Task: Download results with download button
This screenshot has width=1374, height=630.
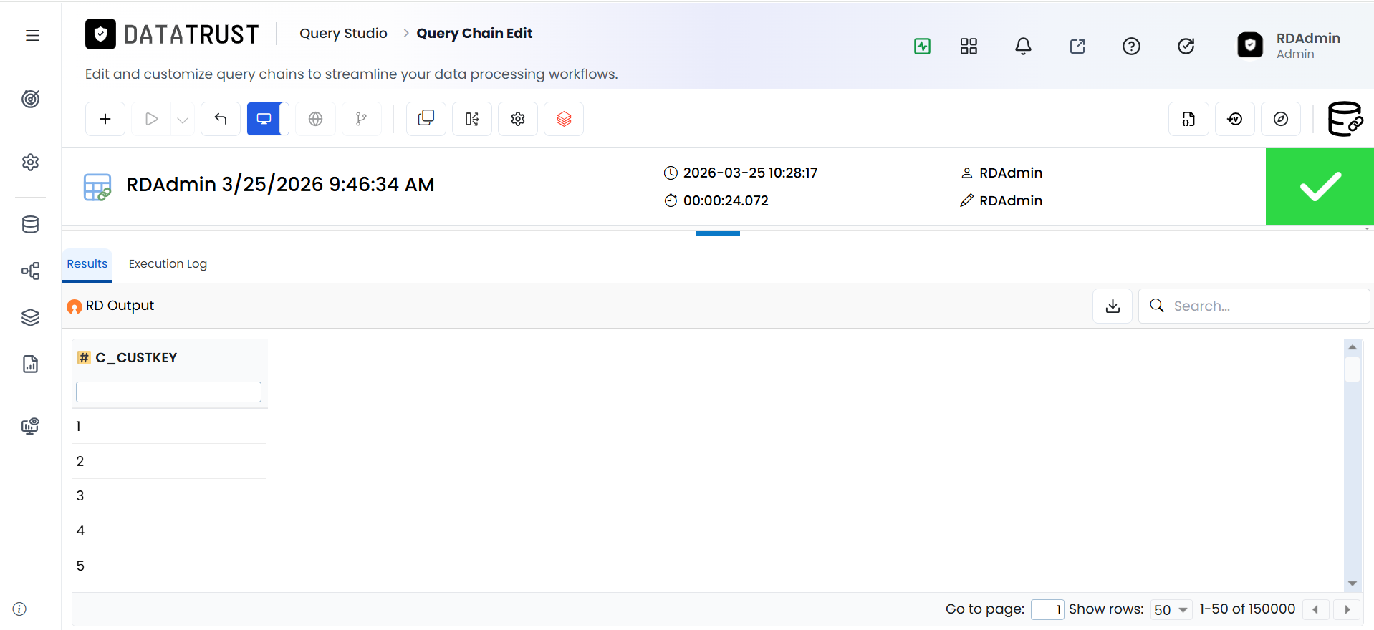Action: (x=1113, y=306)
